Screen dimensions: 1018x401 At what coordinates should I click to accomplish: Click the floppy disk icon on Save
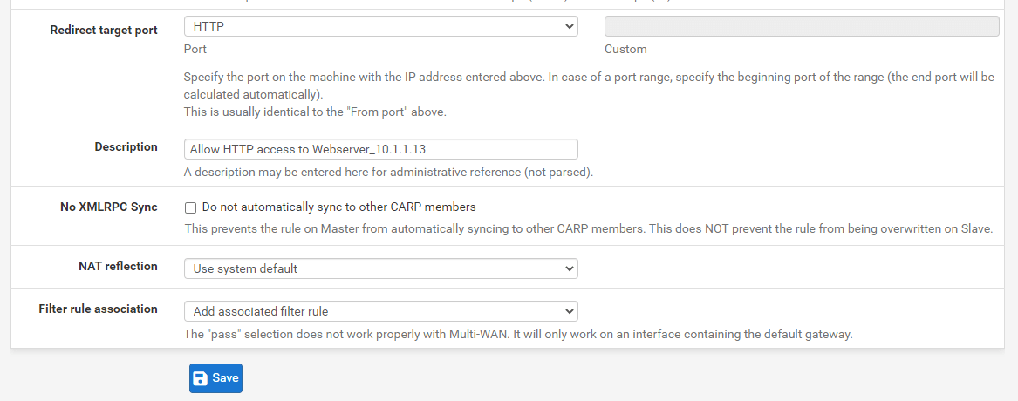click(201, 377)
